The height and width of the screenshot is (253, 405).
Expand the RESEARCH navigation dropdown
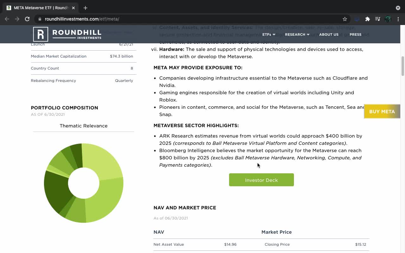click(297, 34)
